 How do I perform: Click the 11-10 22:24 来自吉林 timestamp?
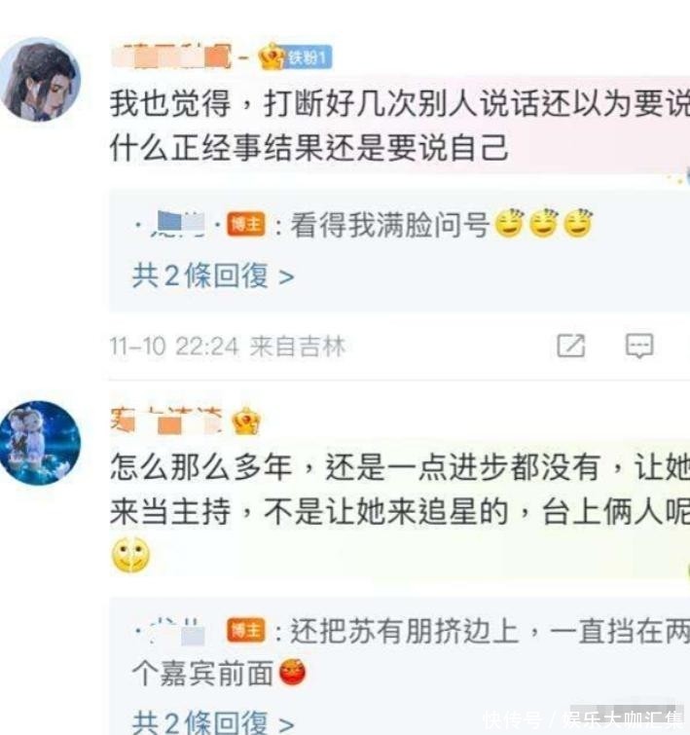228,347
